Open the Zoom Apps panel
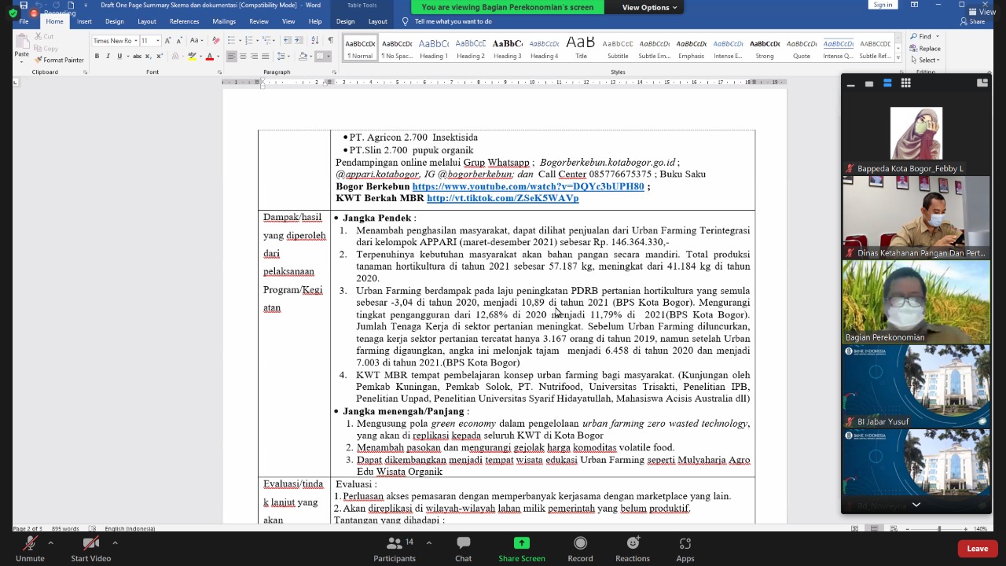Screen dimensions: 1006x566 (x=685, y=548)
